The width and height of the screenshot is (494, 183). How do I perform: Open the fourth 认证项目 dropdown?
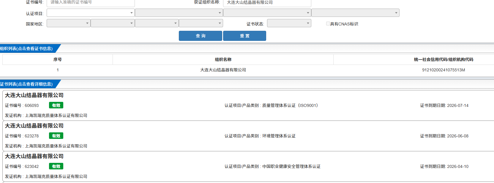(355, 13)
